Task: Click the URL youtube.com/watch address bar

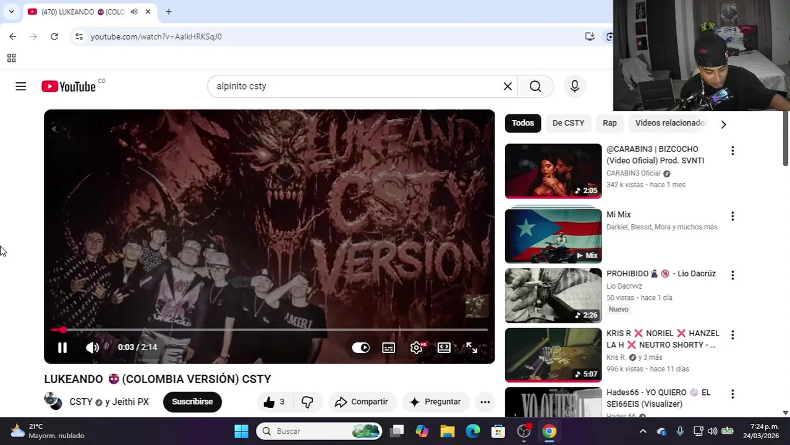Action: click(156, 36)
